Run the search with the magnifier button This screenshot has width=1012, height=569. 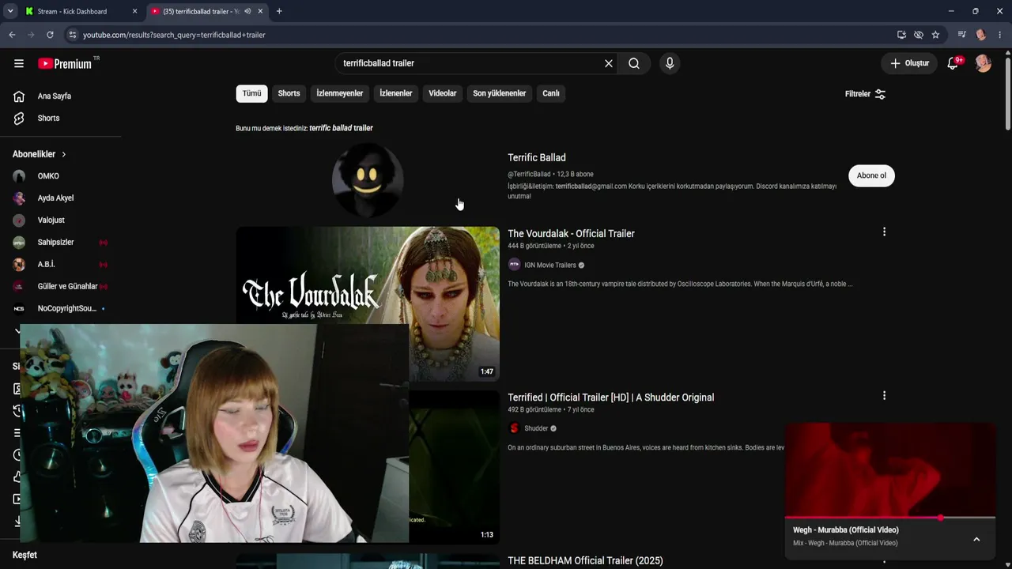click(x=634, y=63)
